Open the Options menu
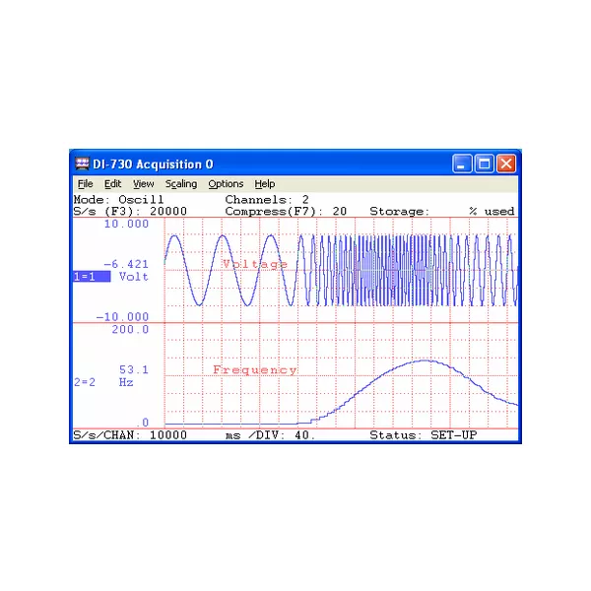 click(x=226, y=184)
